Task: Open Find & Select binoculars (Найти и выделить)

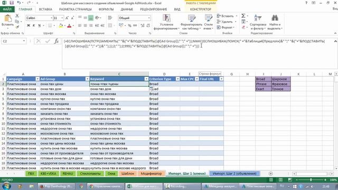Action: pyautogui.click(x=275, y=22)
